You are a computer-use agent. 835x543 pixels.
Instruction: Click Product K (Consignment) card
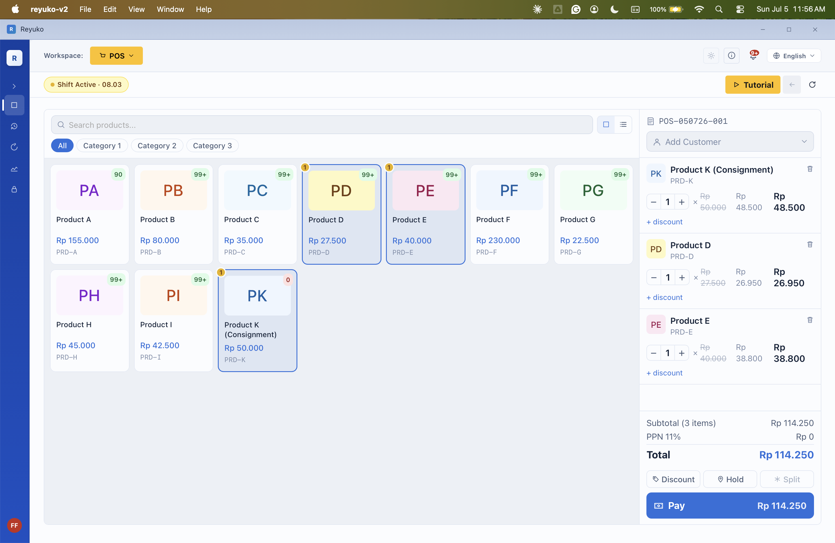tap(258, 321)
